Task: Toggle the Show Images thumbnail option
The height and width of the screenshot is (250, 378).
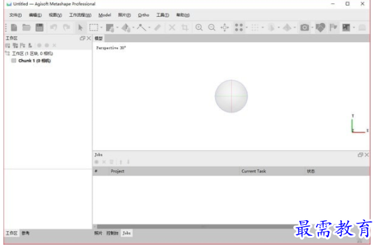Action: click(346, 27)
